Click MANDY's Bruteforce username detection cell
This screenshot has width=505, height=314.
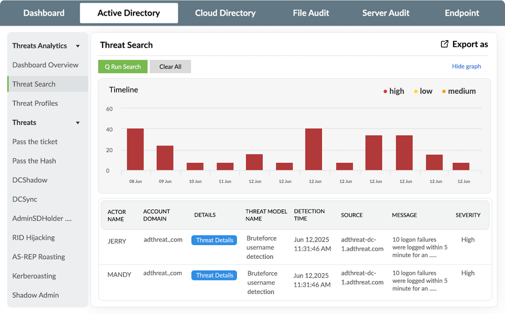pos(262,282)
